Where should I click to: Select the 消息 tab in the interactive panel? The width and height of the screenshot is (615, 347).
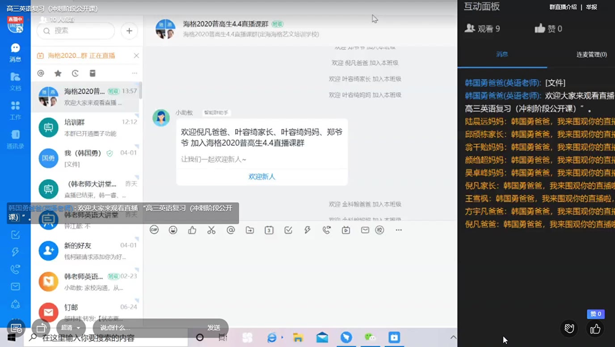tap(503, 54)
